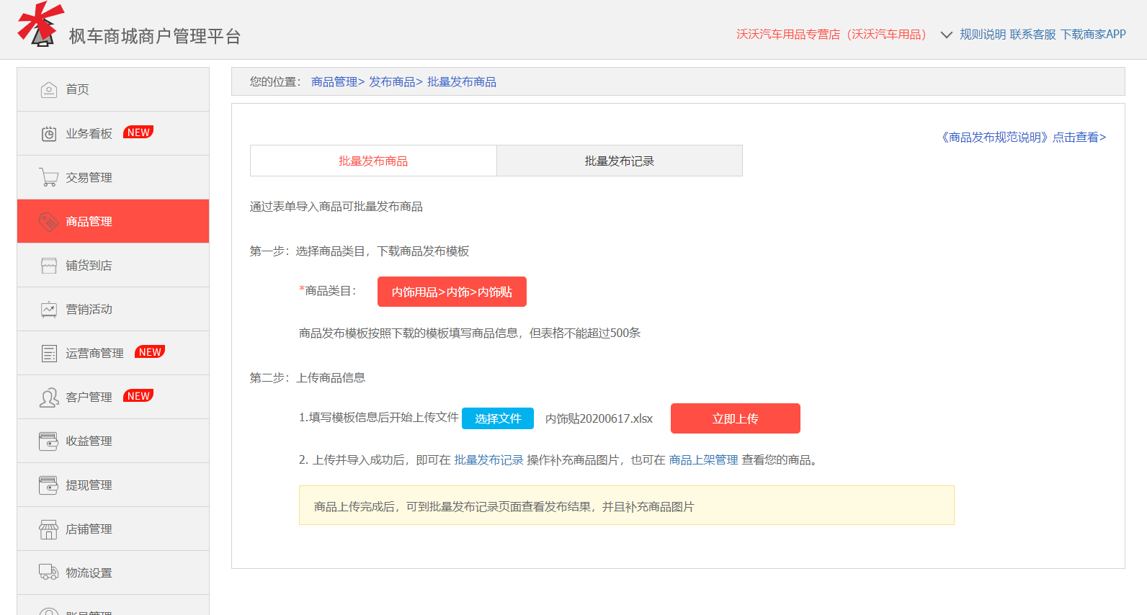This screenshot has width=1147, height=615.
Task: Click the 下载商家APP link
Action: (1092, 35)
